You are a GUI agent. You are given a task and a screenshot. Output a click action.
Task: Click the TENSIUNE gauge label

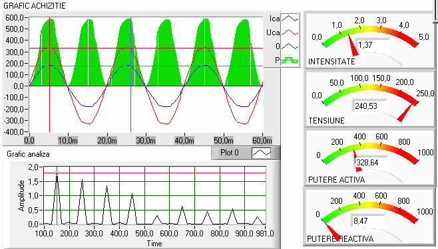pos(326,121)
